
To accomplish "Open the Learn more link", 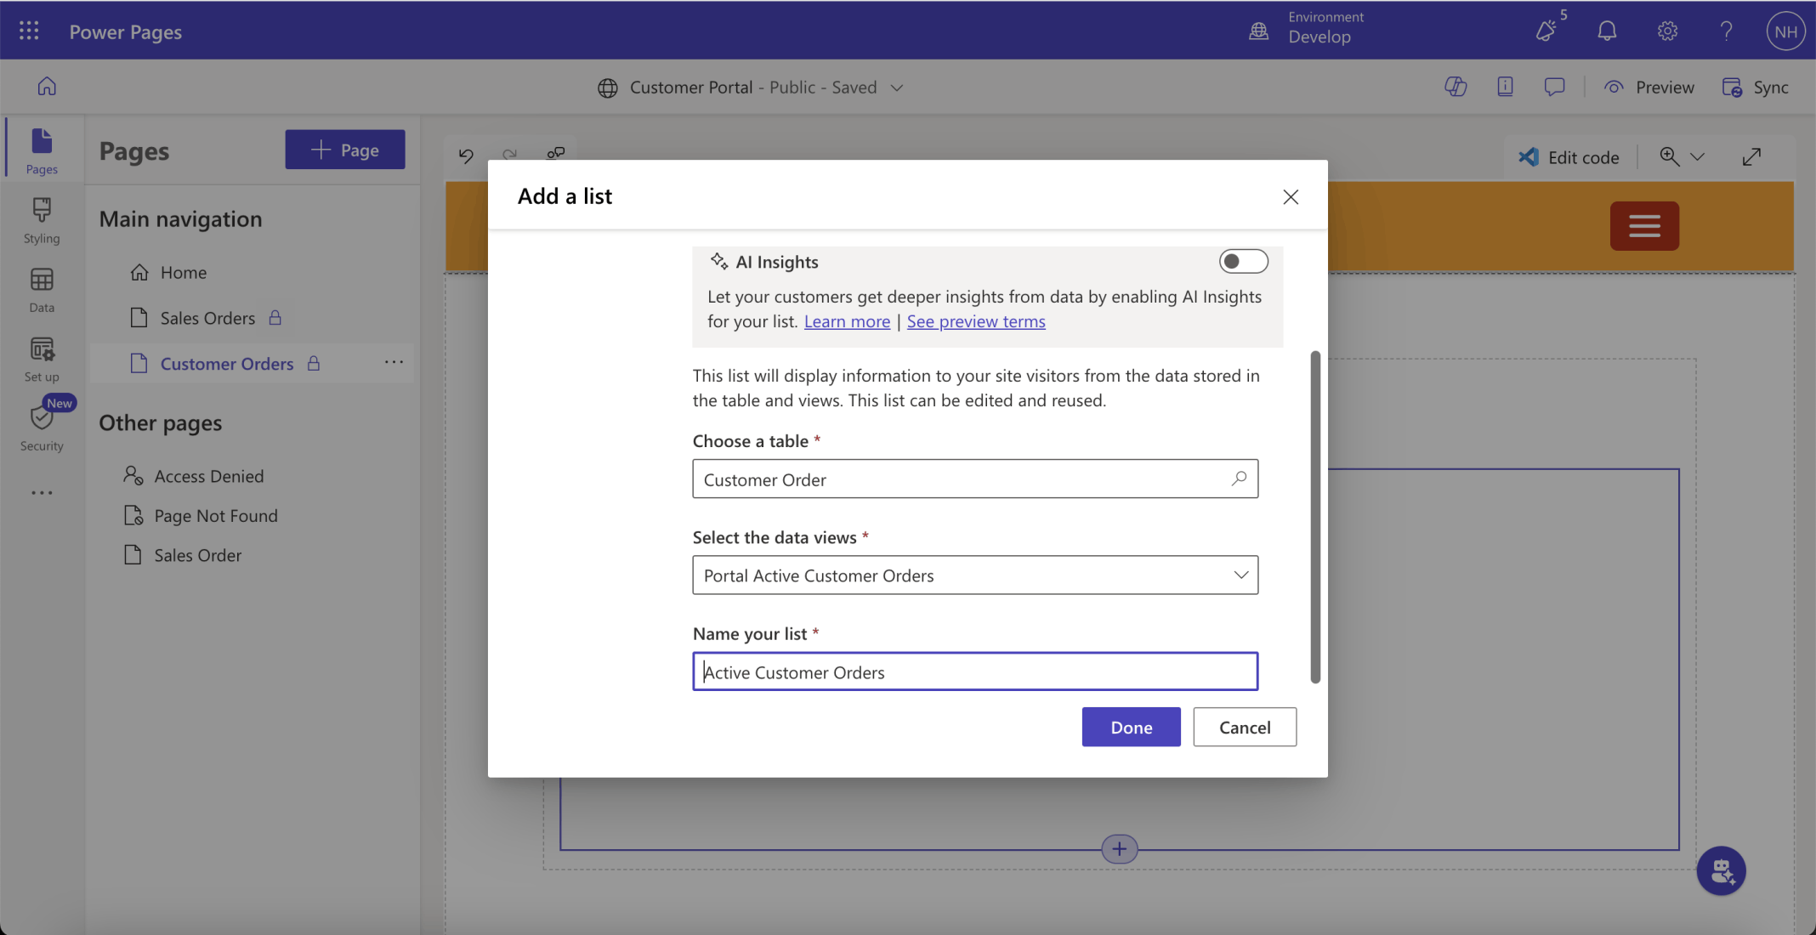I will click(x=846, y=321).
